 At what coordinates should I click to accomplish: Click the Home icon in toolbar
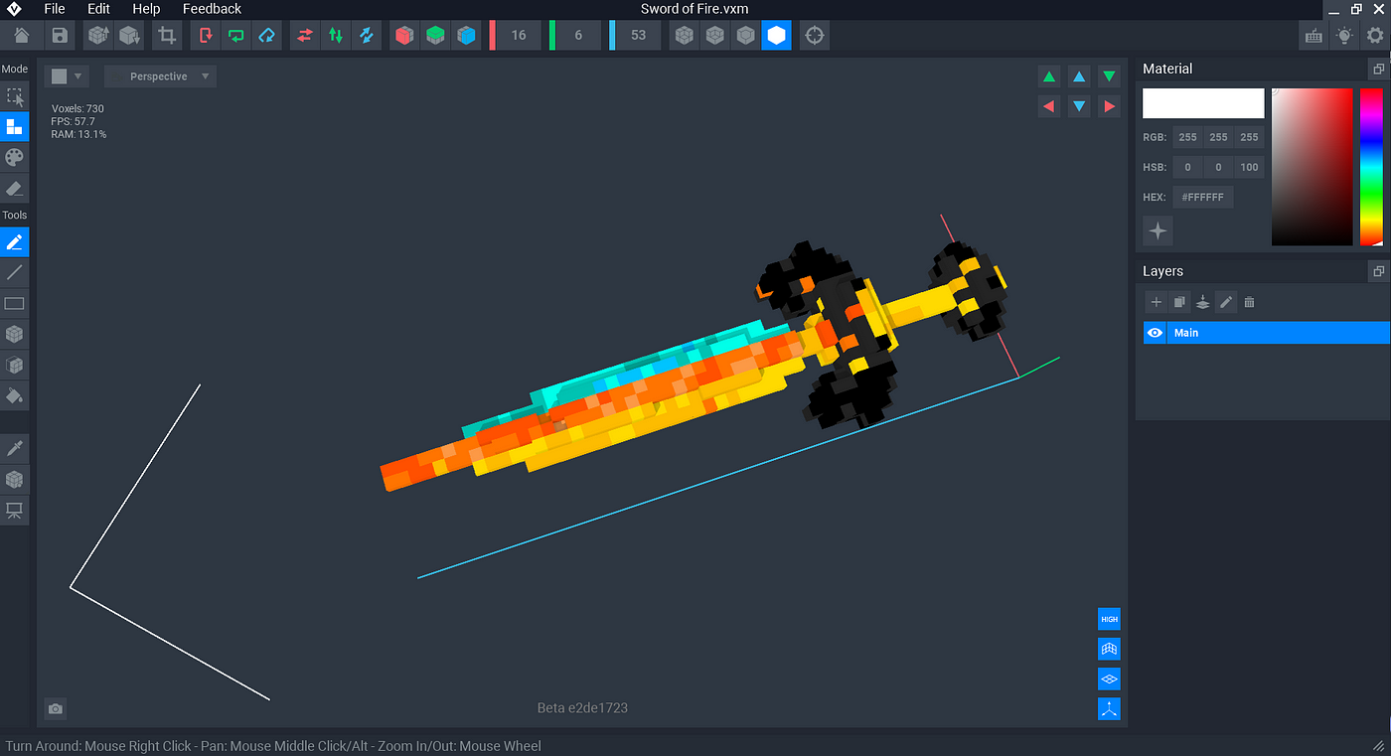22,36
